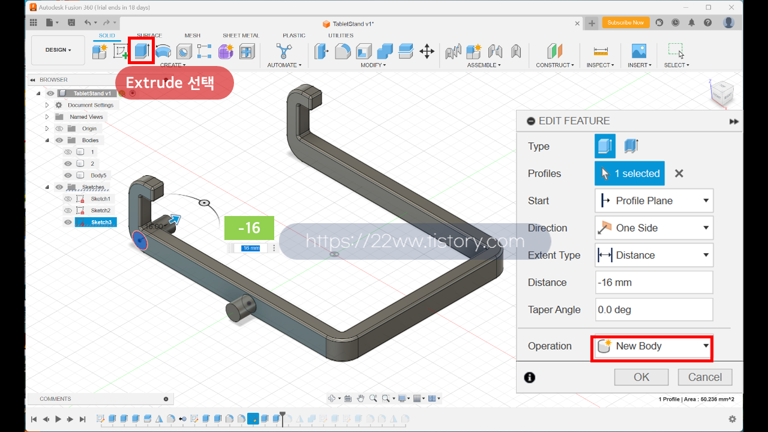Image resolution: width=768 pixels, height=432 pixels.
Task: Click the Create Form tool
Action: tap(226, 52)
